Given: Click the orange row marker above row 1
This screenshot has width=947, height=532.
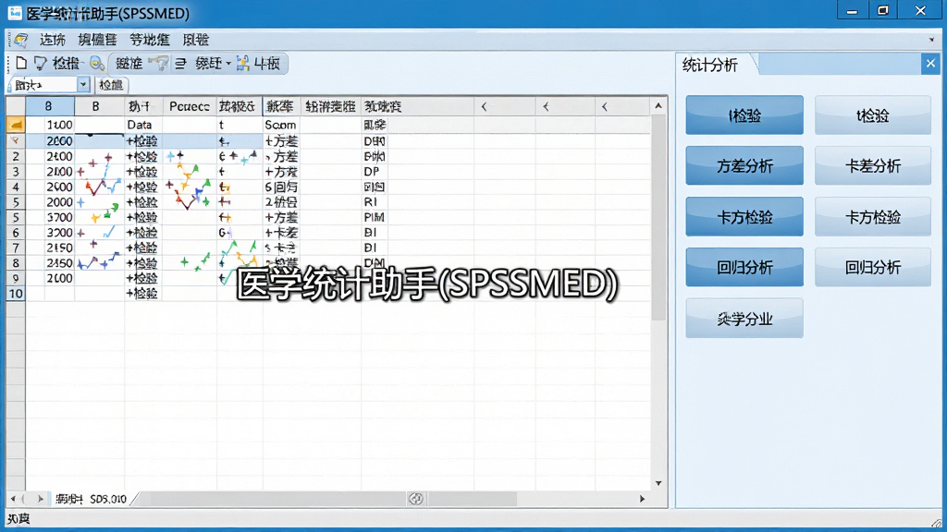Looking at the screenshot, I should (16, 125).
